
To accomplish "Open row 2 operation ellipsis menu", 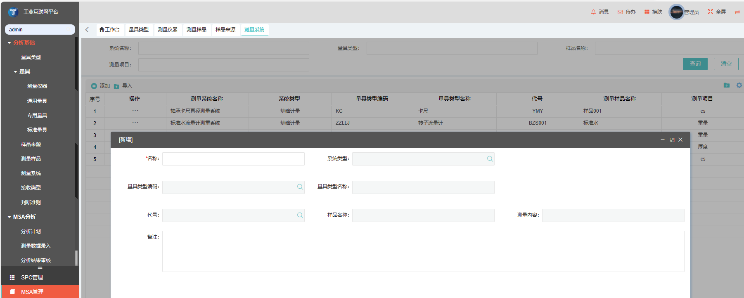I will (135, 122).
